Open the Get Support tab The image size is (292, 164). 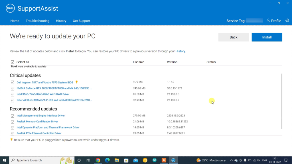coord(81,21)
